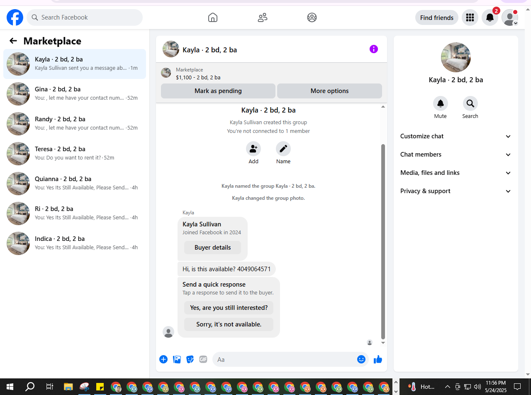Open the Home tab icon
531x395 pixels.
[x=213, y=17]
